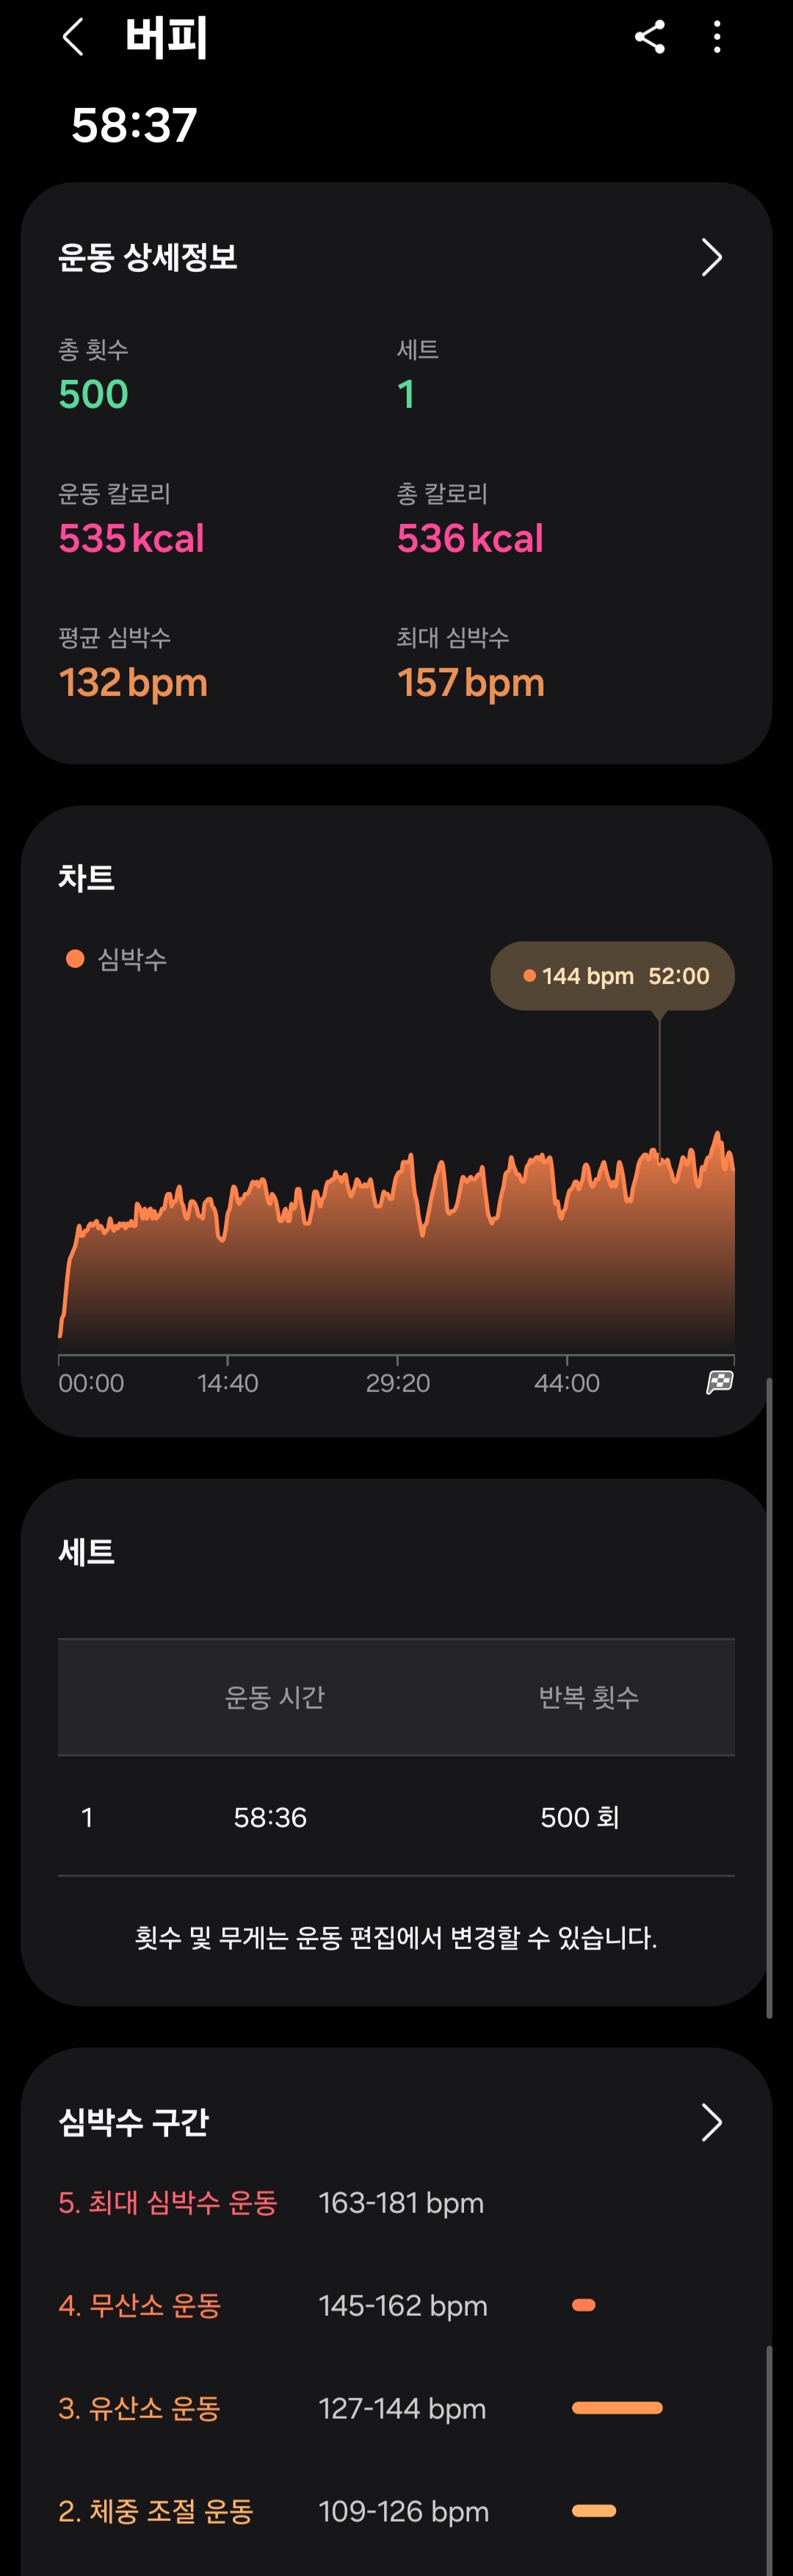Select 4. 무산소 운동 zone row

click(396, 2305)
